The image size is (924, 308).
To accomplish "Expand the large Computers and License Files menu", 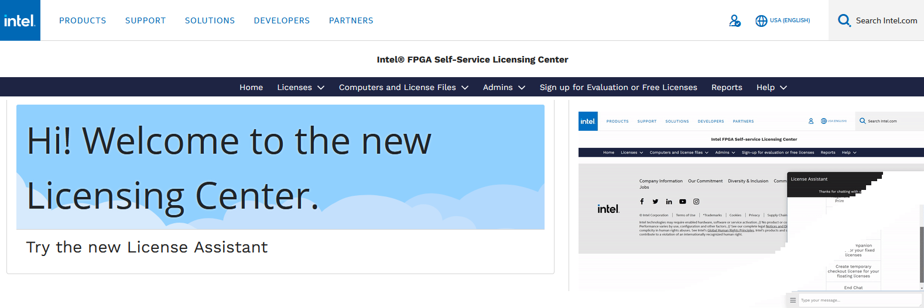I will point(403,87).
